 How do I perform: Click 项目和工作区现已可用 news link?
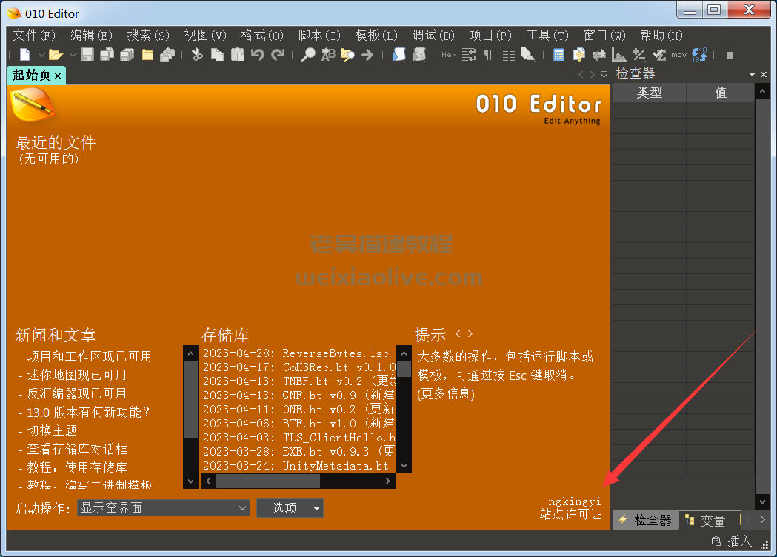(89, 357)
